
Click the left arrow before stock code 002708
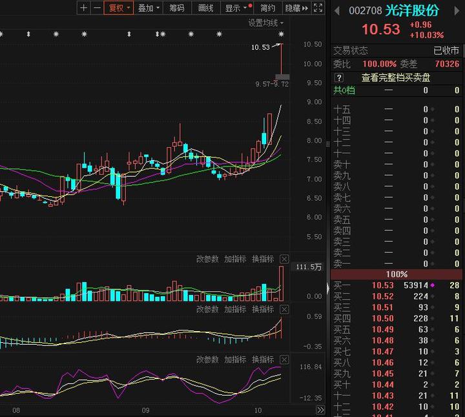pyautogui.click(x=336, y=10)
